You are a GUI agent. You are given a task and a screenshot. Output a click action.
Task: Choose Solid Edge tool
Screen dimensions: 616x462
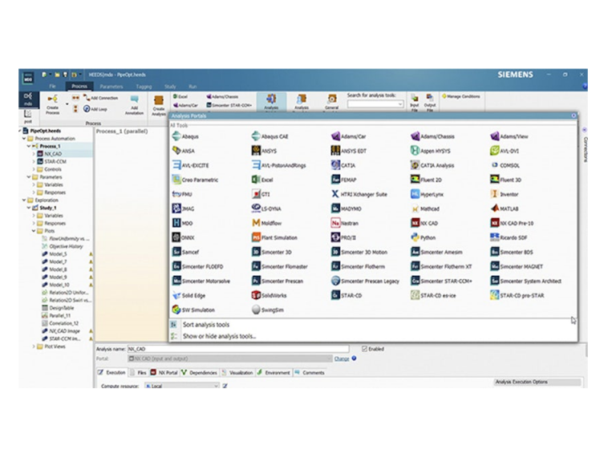tap(188, 295)
